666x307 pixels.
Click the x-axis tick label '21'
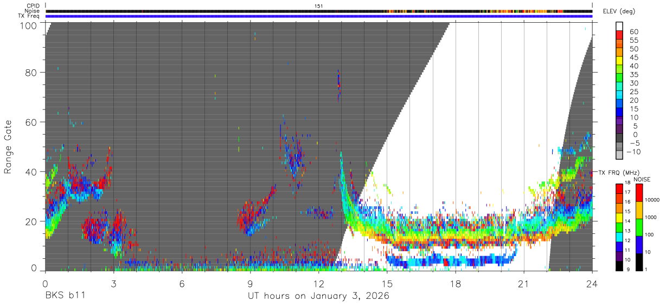click(524, 283)
